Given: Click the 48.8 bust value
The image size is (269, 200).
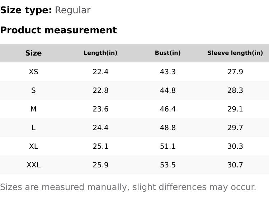Looking at the screenshot, I should point(167,128).
